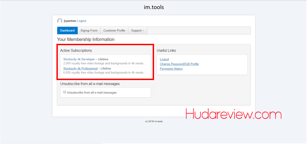
Task: Click the Logout link next to jvpartner
Action: [82, 21]
